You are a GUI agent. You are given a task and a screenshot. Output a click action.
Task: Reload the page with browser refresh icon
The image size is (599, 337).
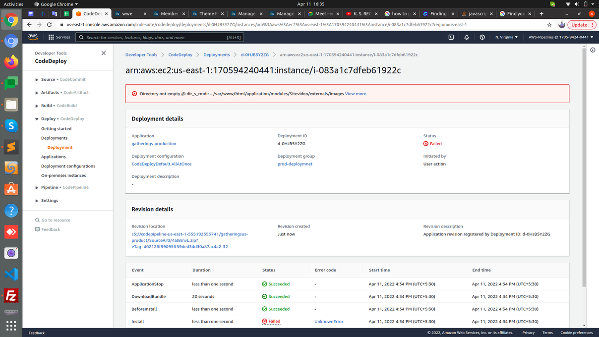point(49,24)
